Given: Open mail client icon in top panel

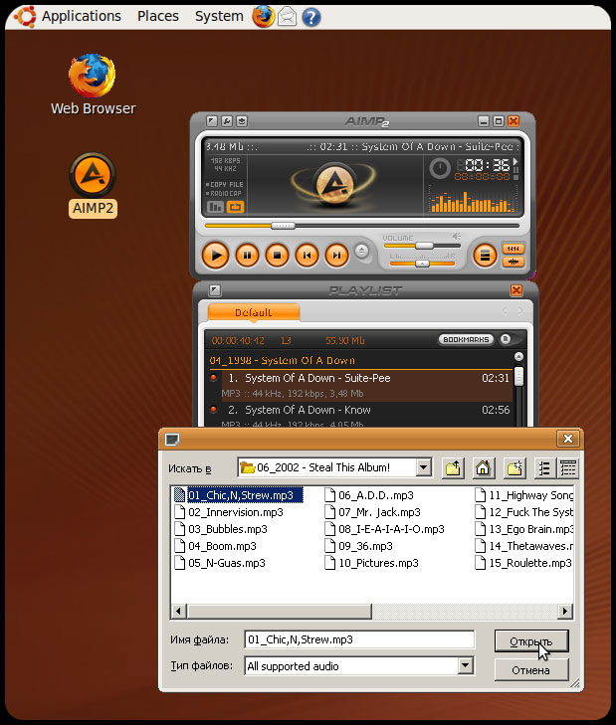Looking at the screenshot, I should pyautogui.click(x=287, y=17).
